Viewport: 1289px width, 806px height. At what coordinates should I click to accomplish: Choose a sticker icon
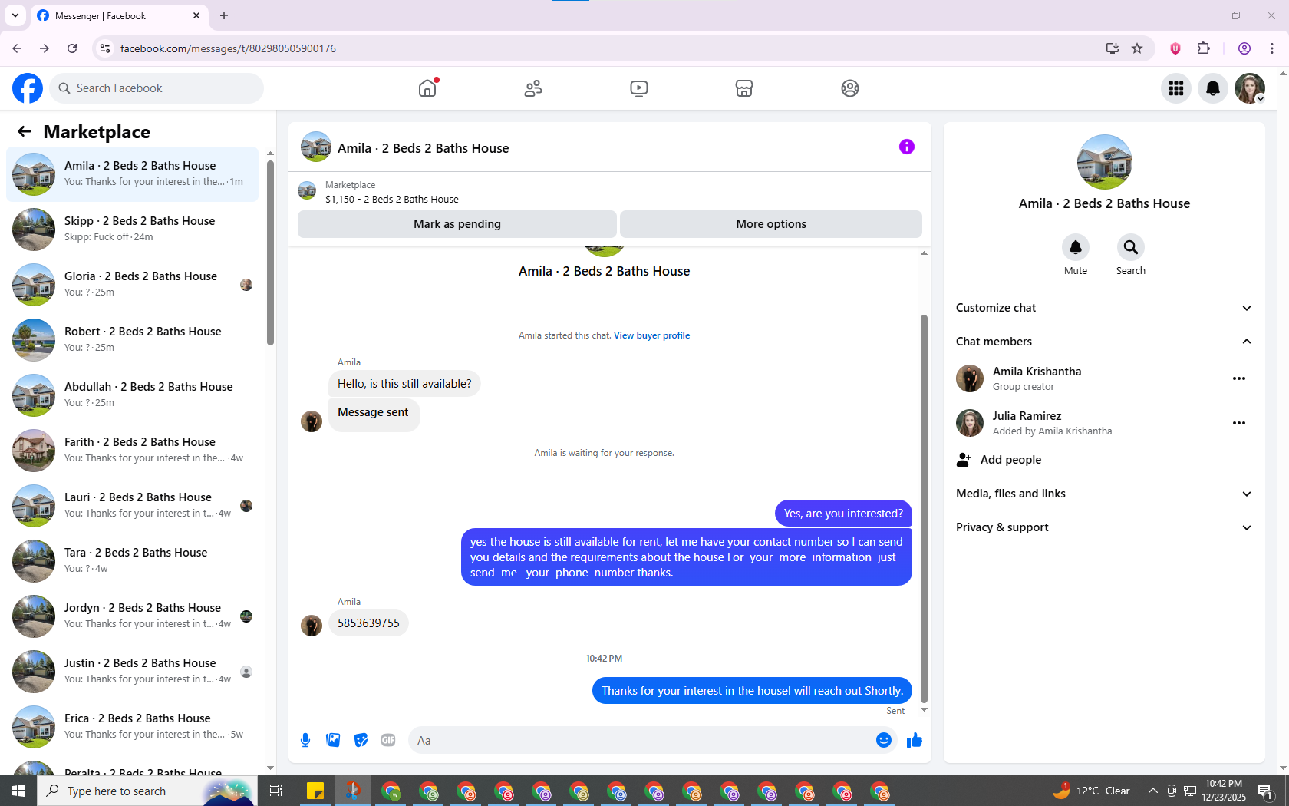361,740
